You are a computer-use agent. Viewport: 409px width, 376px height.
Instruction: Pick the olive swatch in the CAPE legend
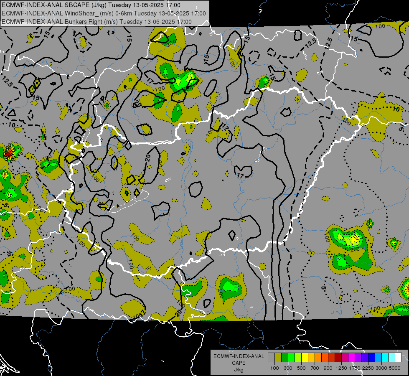tap(278, 358)
